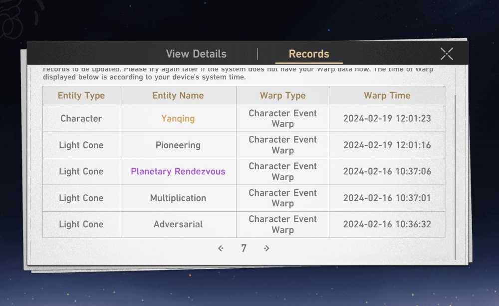Click the 2024-02-19 12:01:23 warp time cell

point(387,118)
